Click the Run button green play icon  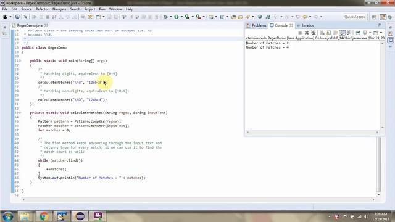click(x=177, y=17)
